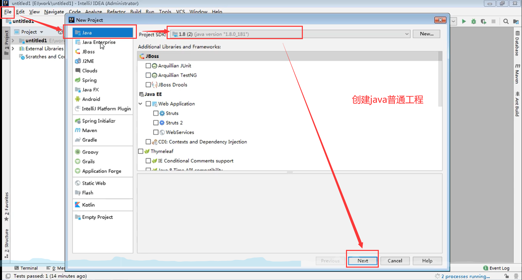
Task: Open the Edit menu
Action: (x=20, y=12)
